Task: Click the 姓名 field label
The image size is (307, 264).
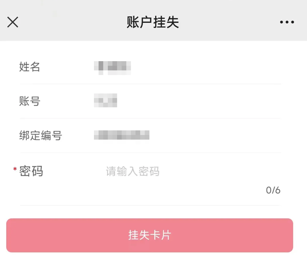Action: 30,67
